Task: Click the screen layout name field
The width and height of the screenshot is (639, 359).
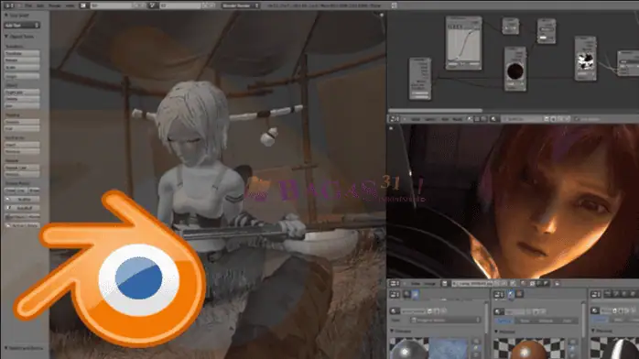Action: point(112,5)
